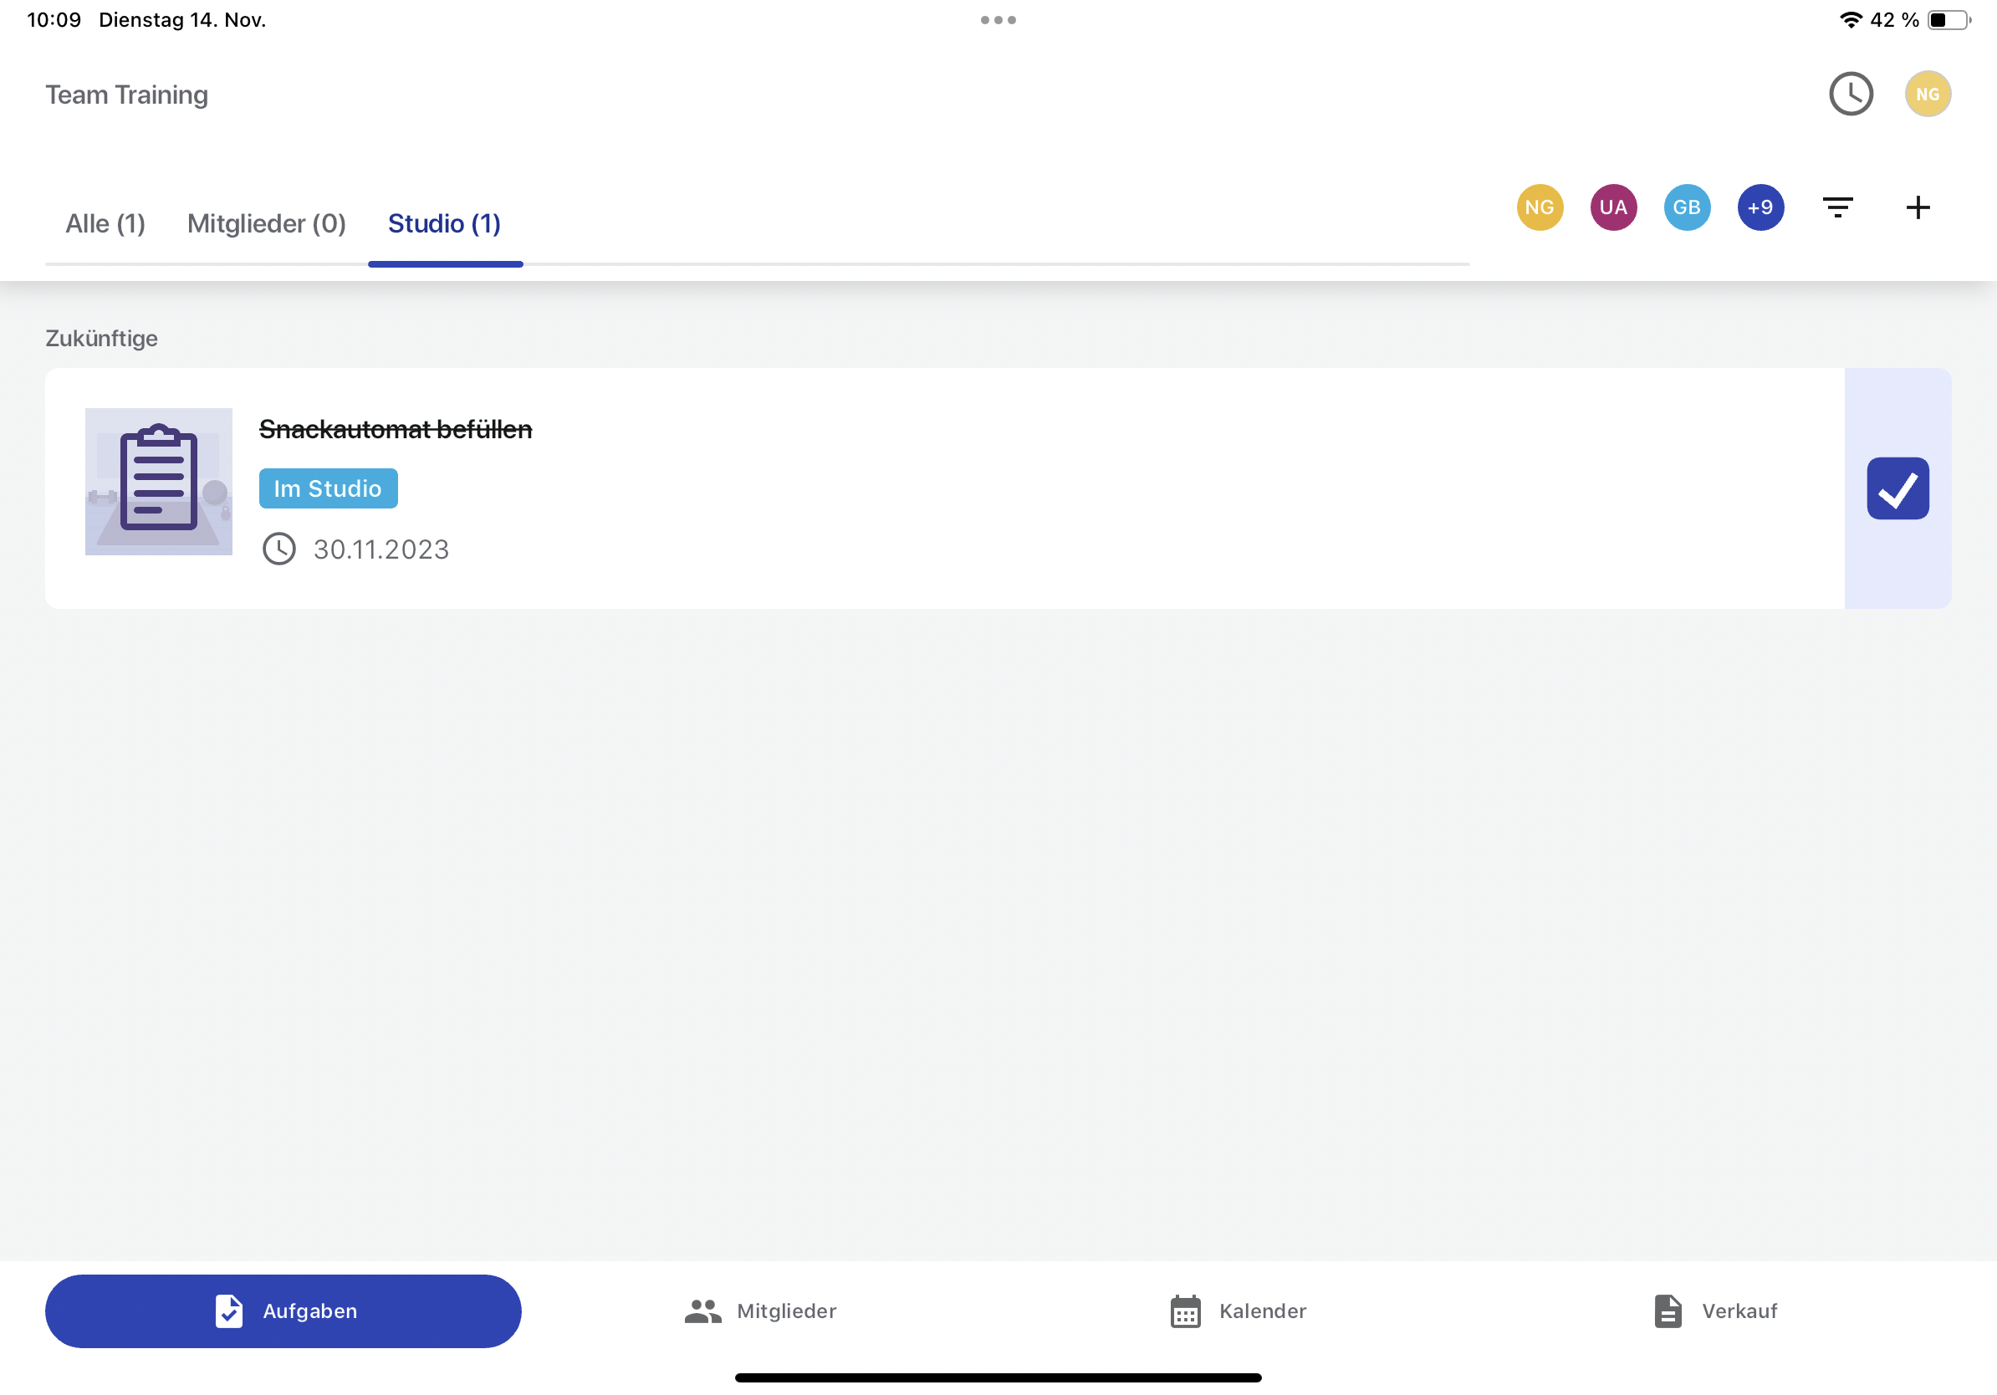Select the Studio (1) tab

pyautogui.click(x=443, y=223)
